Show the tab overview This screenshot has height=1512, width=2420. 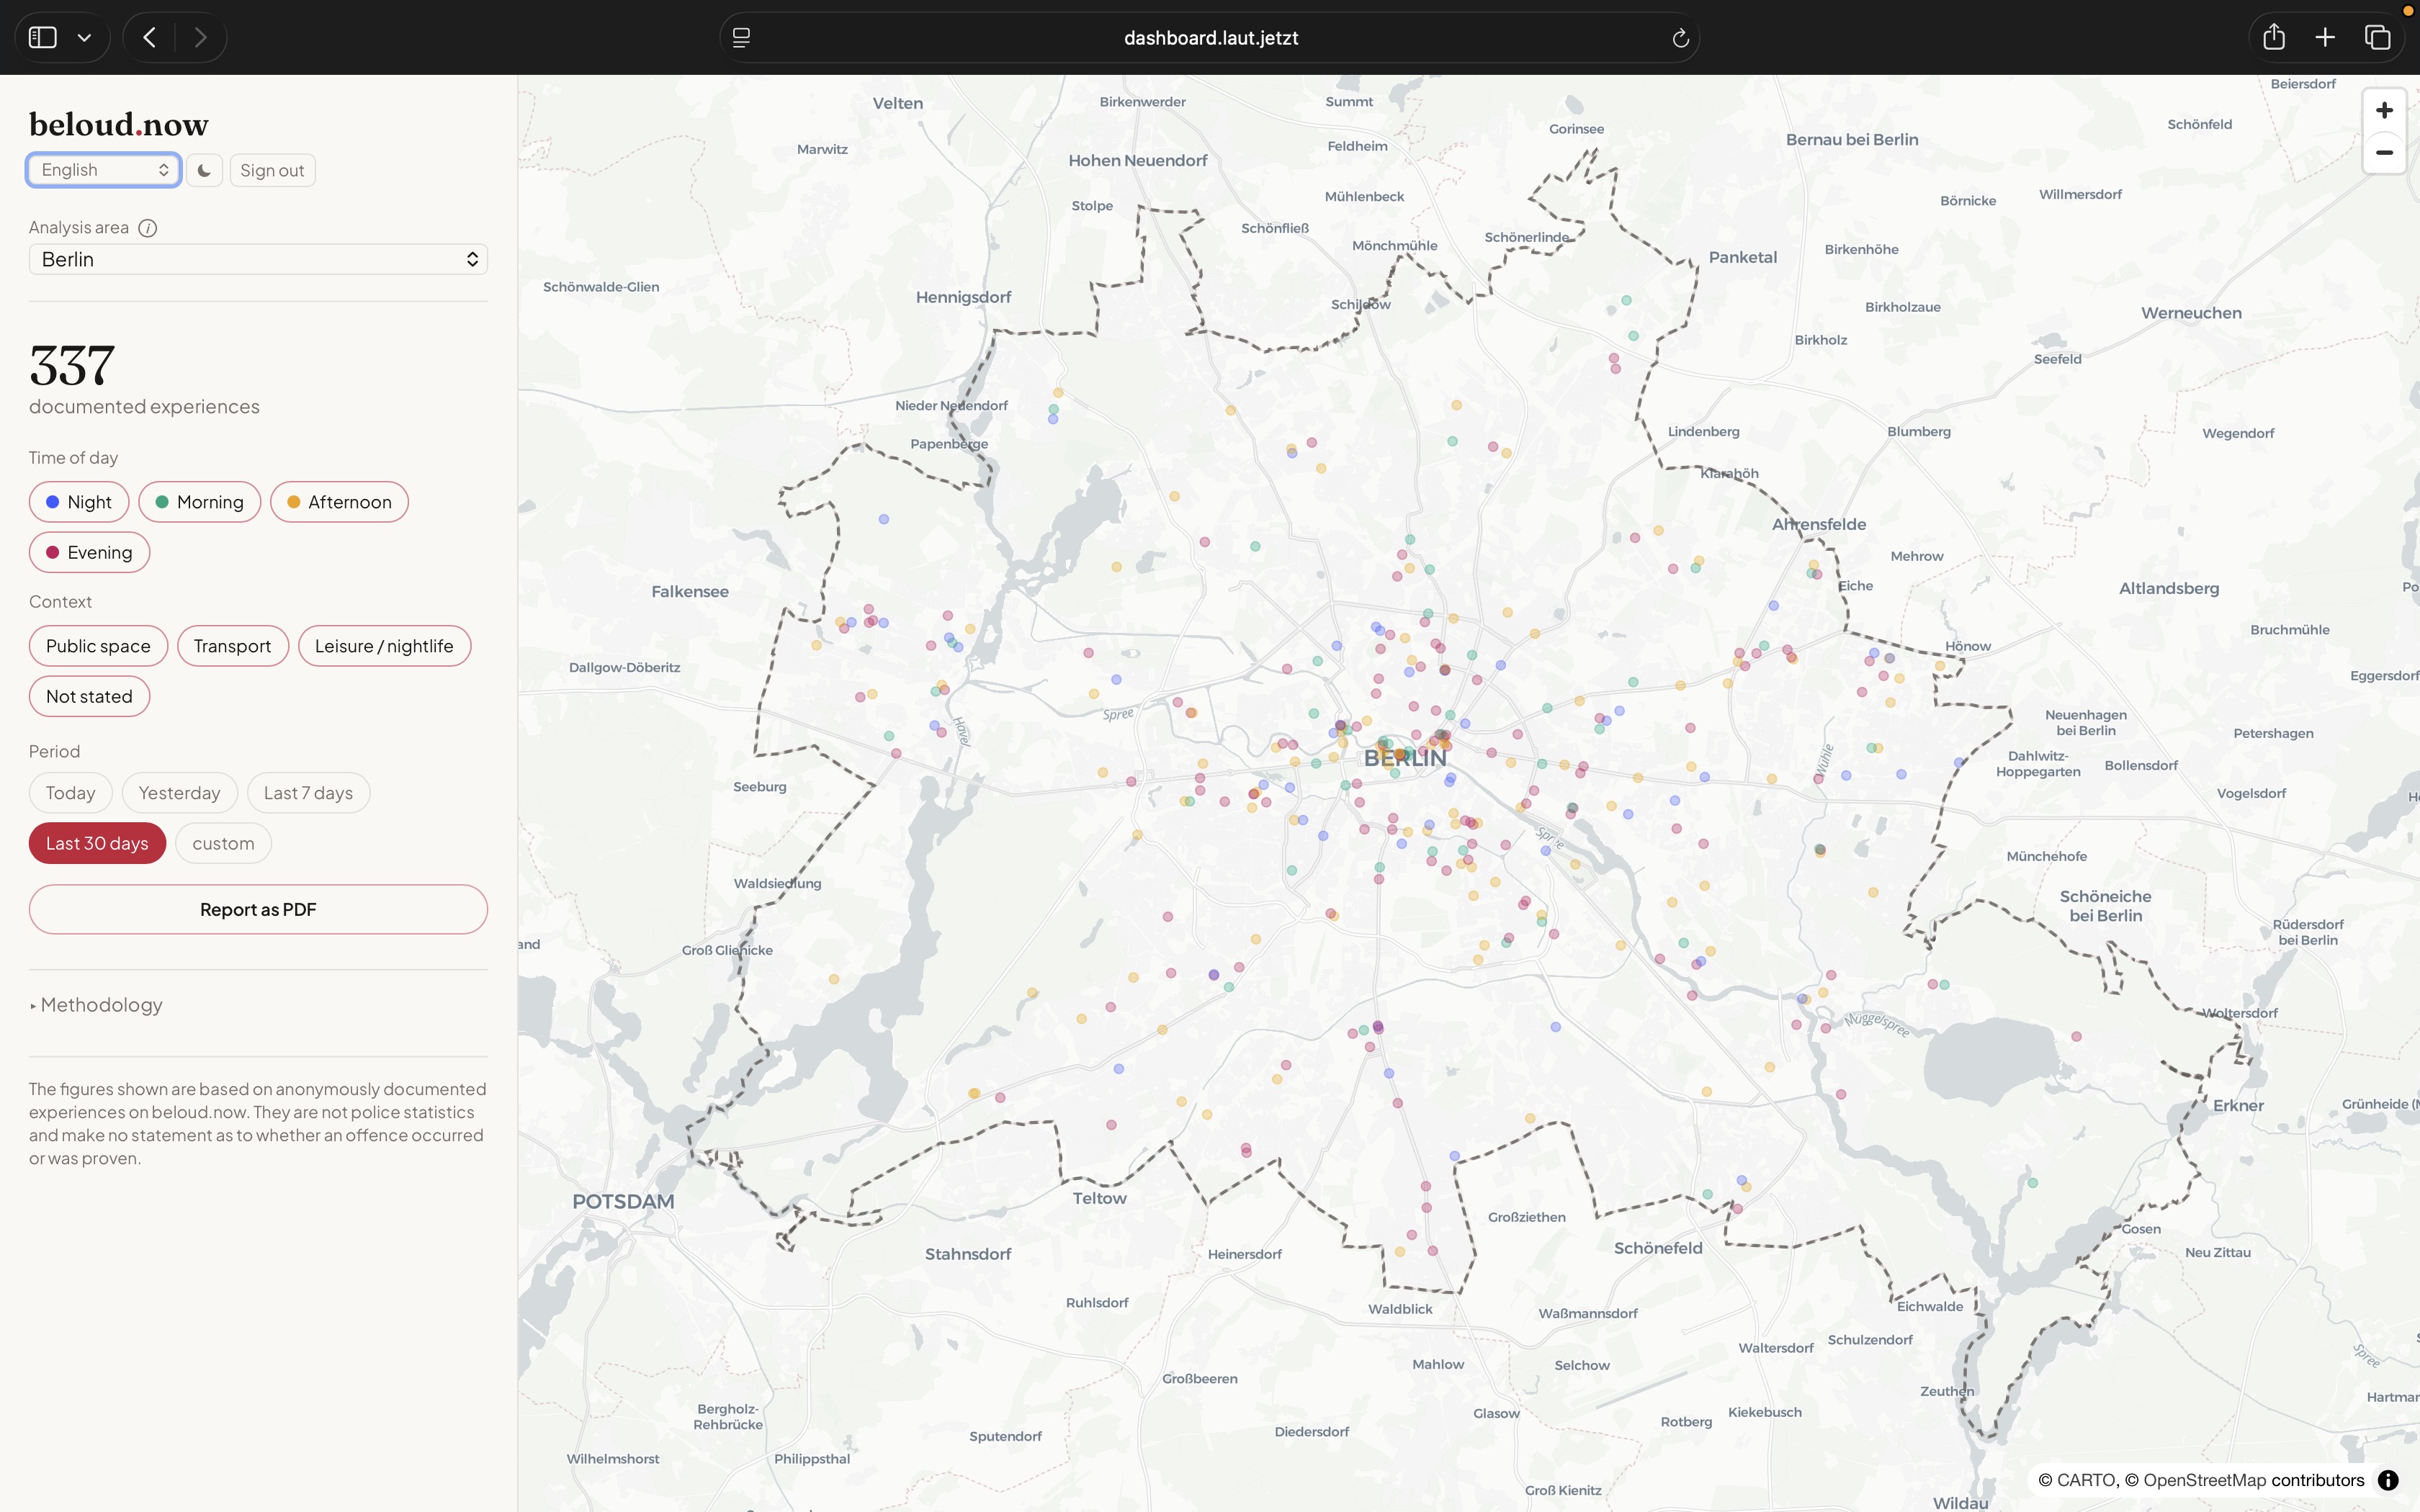[x=2378, y=37]
